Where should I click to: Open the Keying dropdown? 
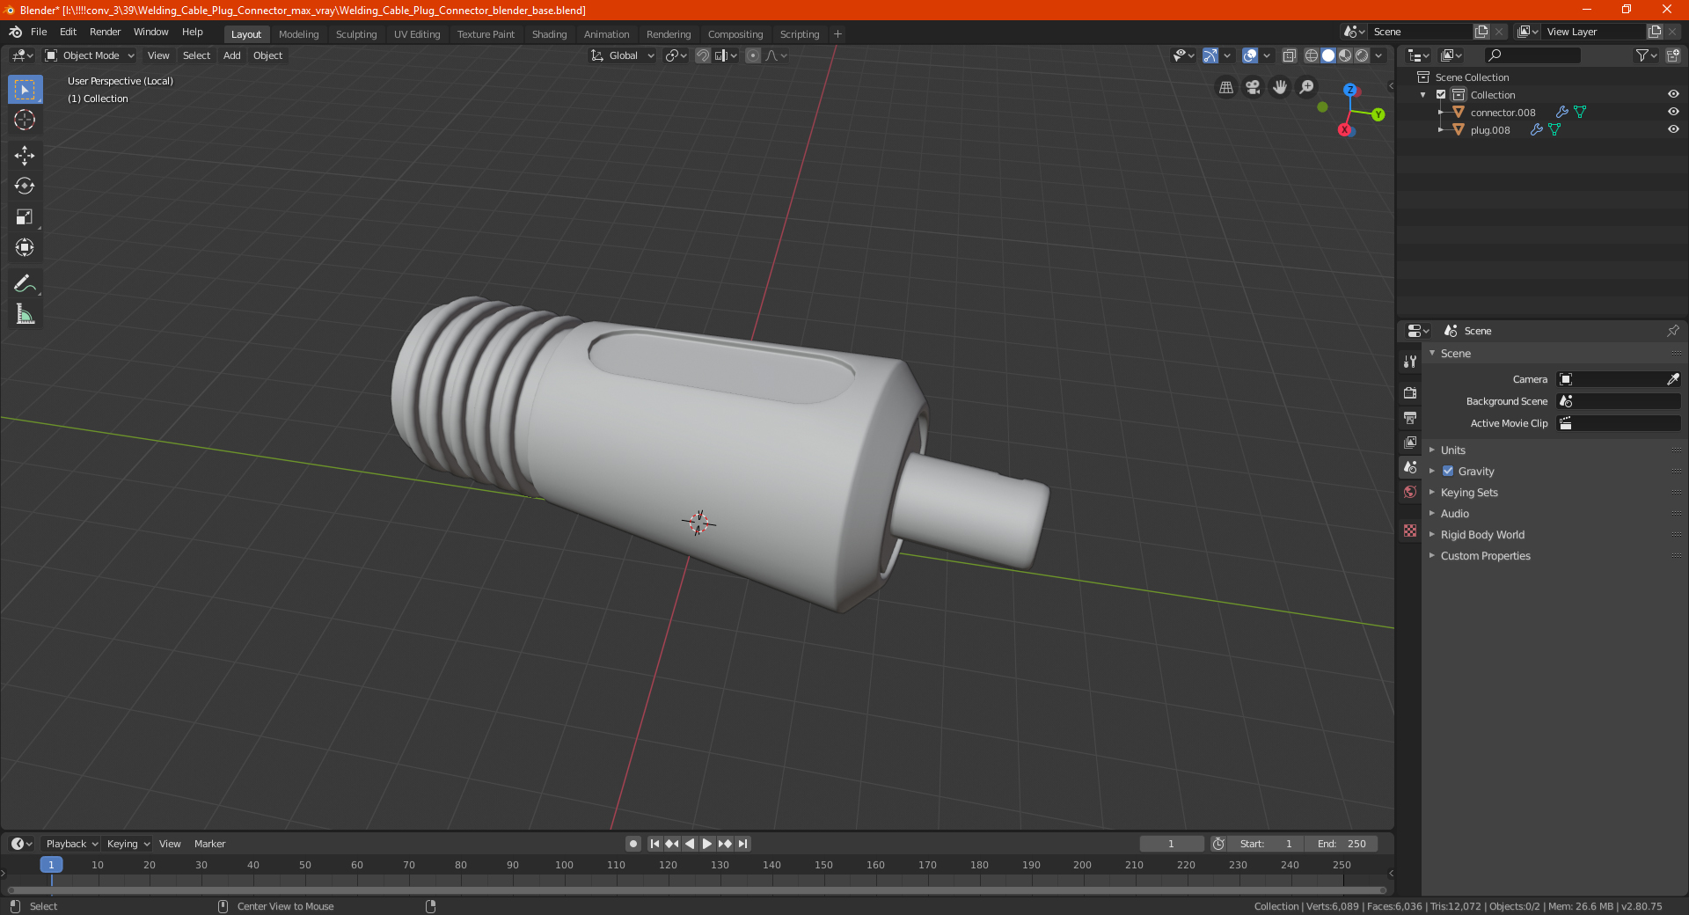click(x=128, y=844)
